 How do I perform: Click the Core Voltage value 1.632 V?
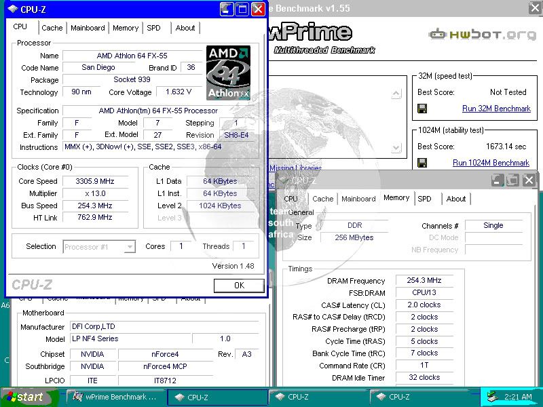(179, 92)
